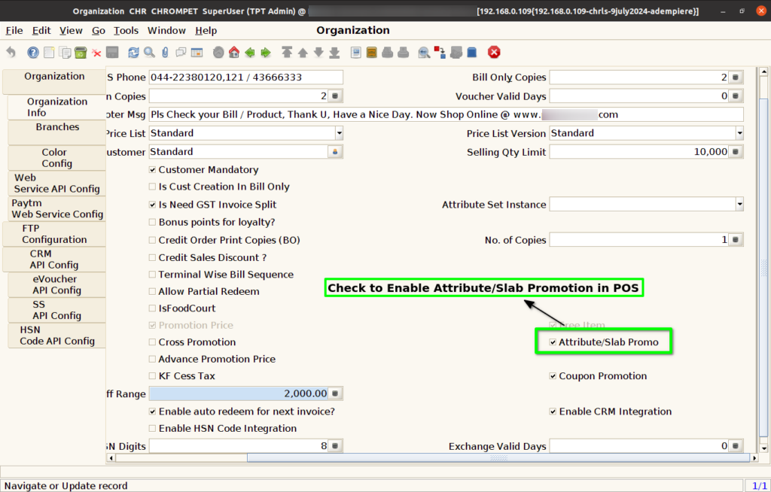Open the Price List Version dropdown
The width and height of the screenshot is (771, 492).
(739, 133)
